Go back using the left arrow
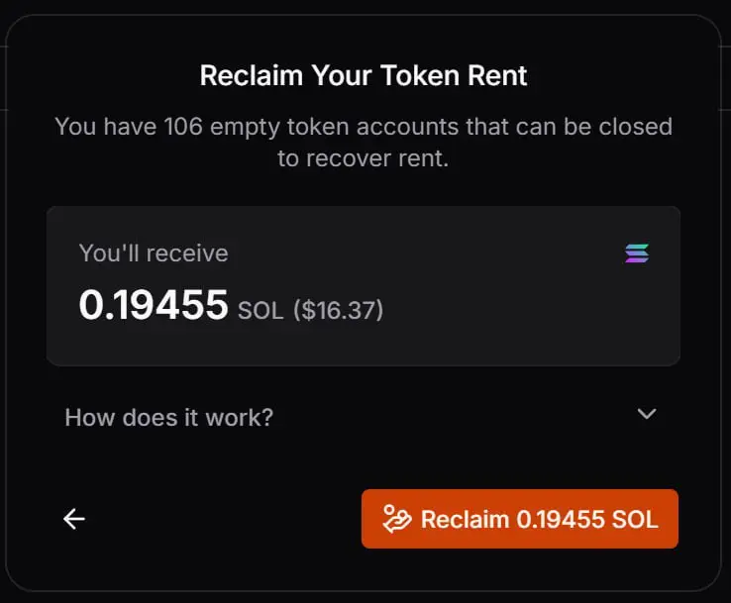The image size is (731, 603). [x=74, y=519]
